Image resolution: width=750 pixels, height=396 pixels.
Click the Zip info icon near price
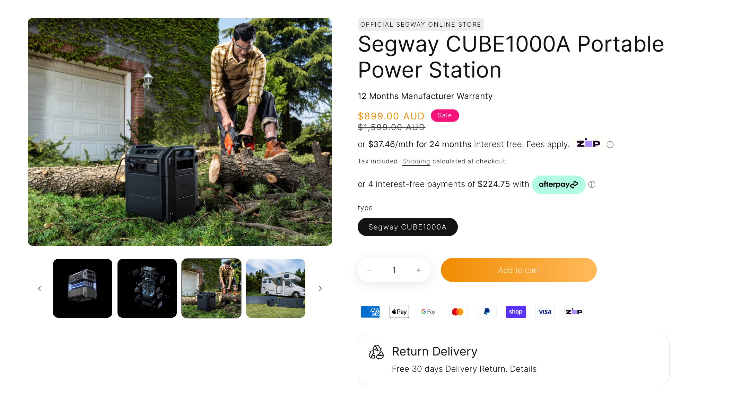coord(610,145)
